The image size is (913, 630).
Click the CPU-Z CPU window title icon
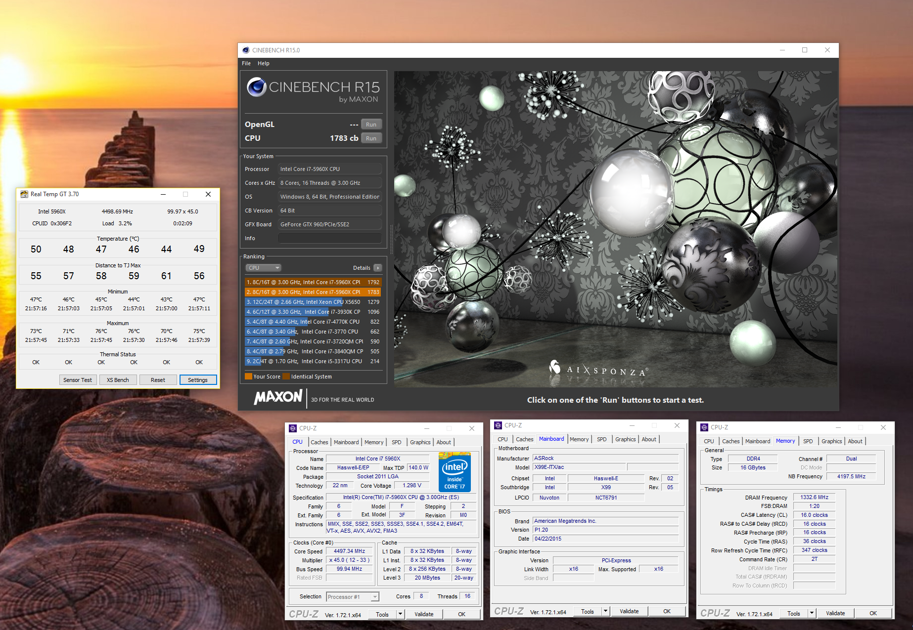pos(293,428)
